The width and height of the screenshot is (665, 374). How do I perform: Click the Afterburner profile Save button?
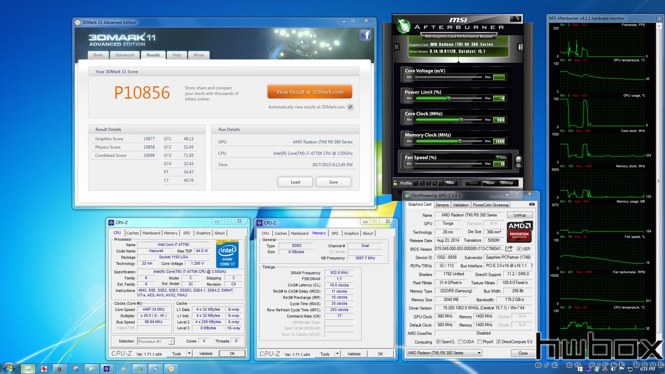pos(450,183)
